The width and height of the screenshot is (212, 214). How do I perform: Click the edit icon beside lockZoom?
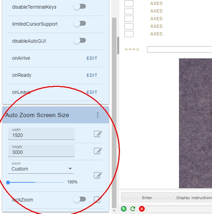pos(98,199)
